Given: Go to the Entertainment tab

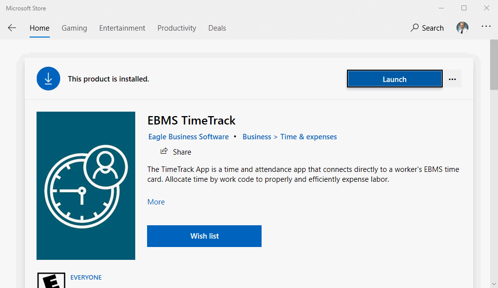Looking at the screenshot, I should [122, 28].
